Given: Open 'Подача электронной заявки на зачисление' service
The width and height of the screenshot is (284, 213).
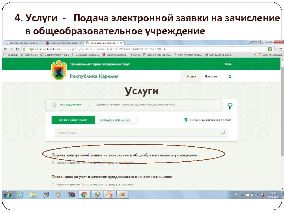Looking at the screenshot, I should [x=124, y=155].
